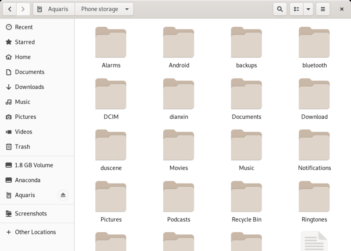Toggle list view layout

point(297,9)
